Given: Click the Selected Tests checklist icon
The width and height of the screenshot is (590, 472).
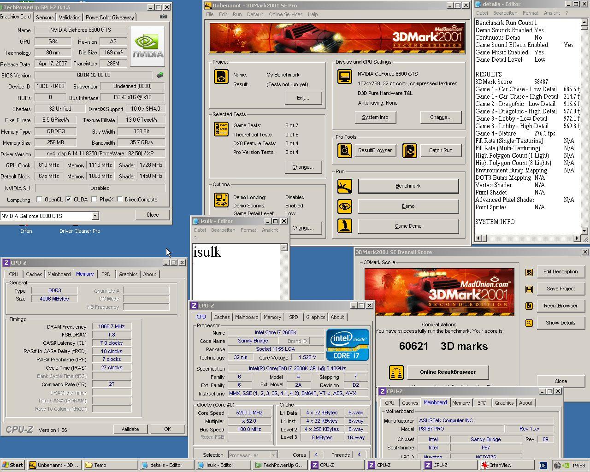Looking at the screenshot, I should (221, 129).
